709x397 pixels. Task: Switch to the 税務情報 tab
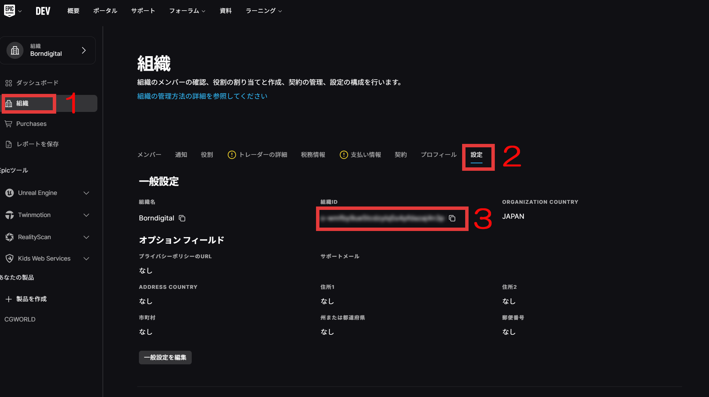coord(313,155)
